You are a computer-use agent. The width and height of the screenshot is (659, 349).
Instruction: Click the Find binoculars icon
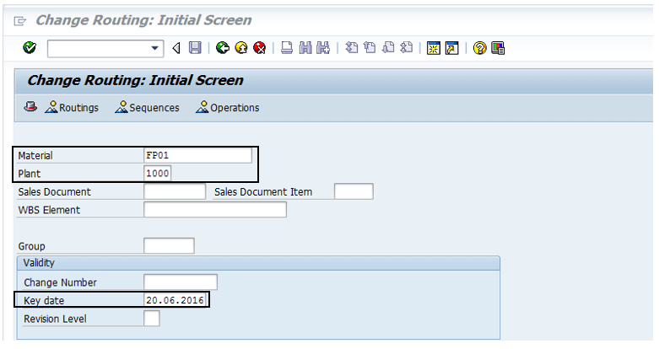[x=305, y=48]
